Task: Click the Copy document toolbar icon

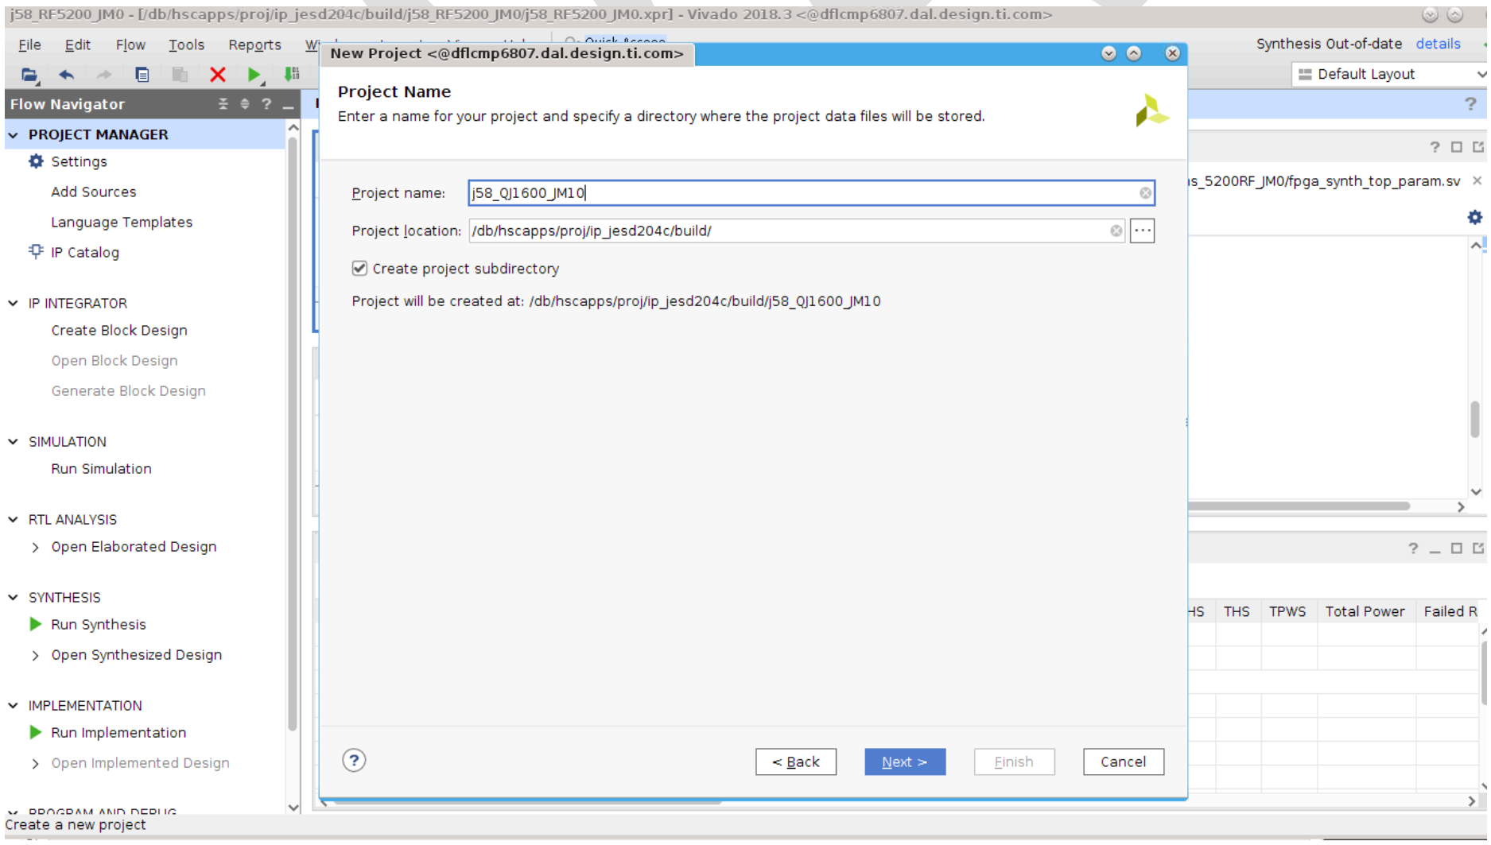Action: click(142, 75)
